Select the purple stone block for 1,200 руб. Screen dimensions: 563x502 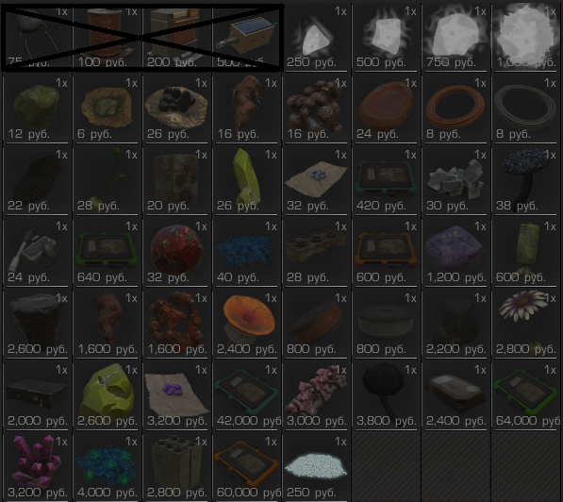pos(456,252)
